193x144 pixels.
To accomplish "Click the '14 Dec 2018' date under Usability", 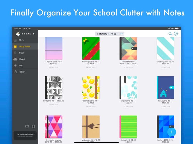I will [165, 67].
